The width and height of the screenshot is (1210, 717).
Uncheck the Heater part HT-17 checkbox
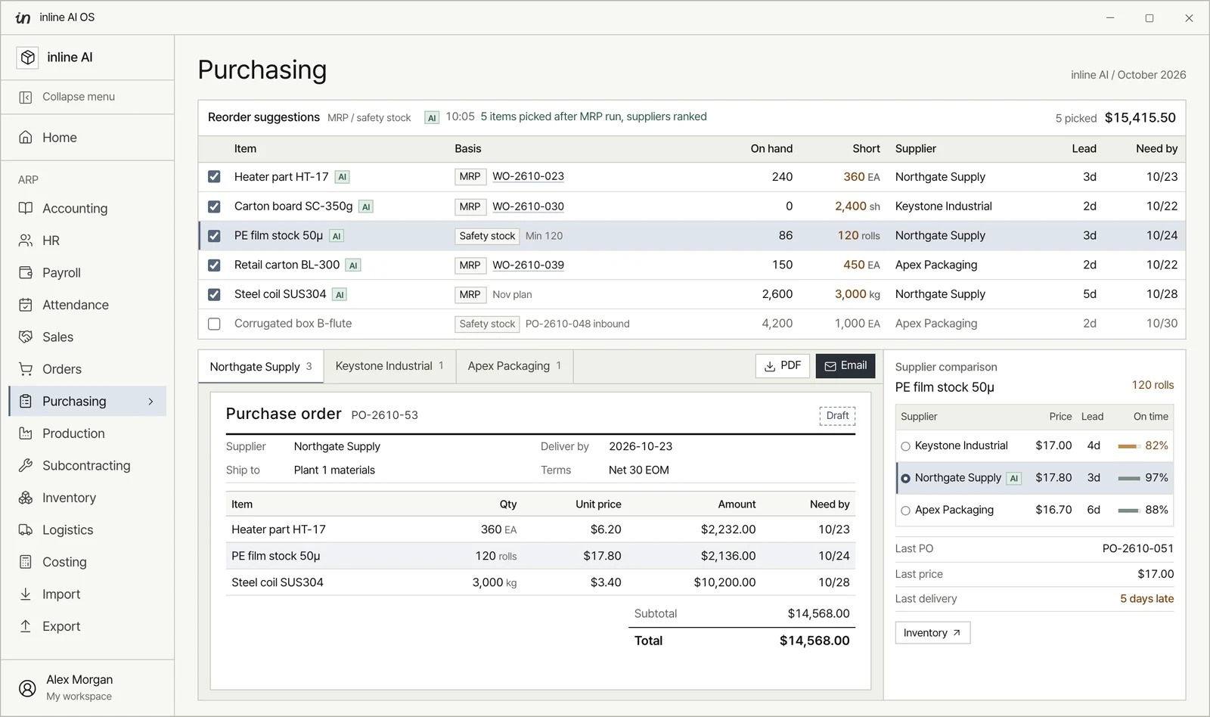[214, 176]
